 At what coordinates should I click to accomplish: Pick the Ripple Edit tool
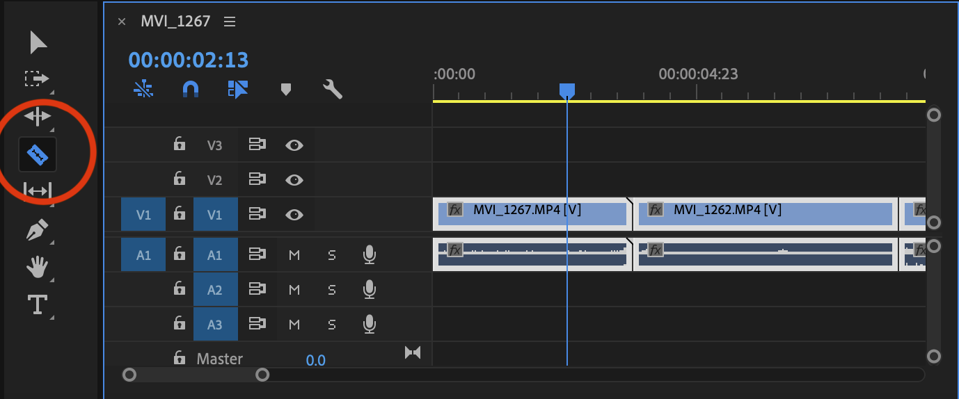[x=38, y=116]
